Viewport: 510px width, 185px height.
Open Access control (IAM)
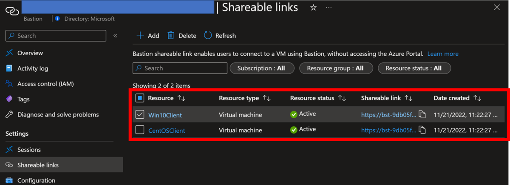point(45,84)
